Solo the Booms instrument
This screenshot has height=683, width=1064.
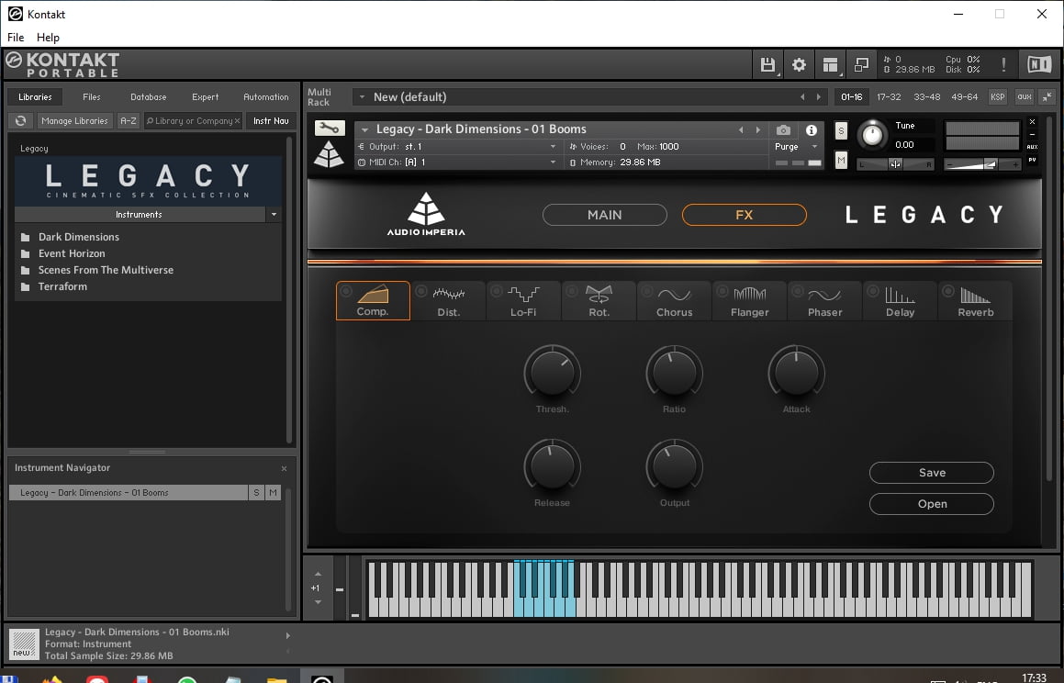click(x=840, y=131)
